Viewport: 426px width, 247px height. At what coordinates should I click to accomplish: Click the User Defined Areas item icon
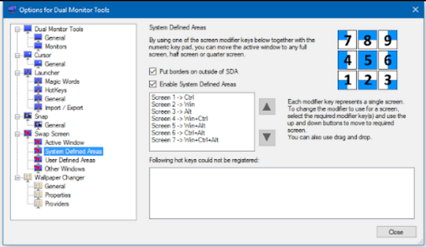pos(38,160)
